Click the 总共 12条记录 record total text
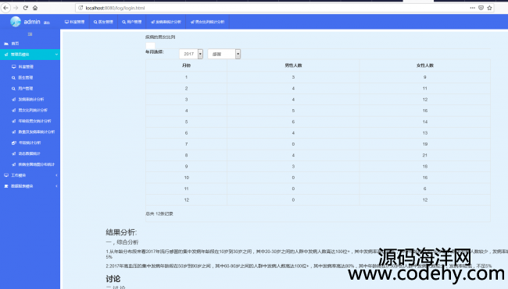 pyautogui.click(x=159, y=213)
